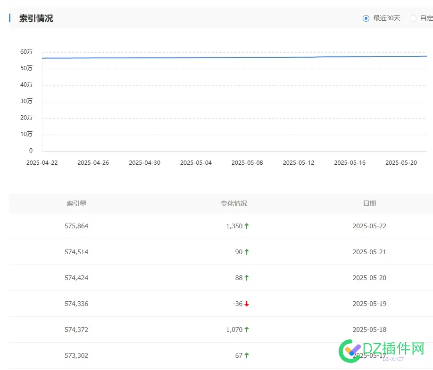Click the 变化情况 column header
This screenshot has height=370, width=433.
click(234, 203)
